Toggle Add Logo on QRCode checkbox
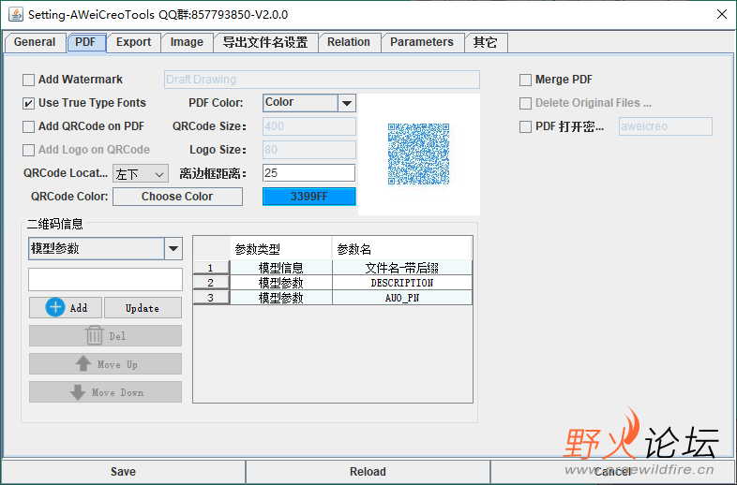737x485 pixels. coord(29,150)
